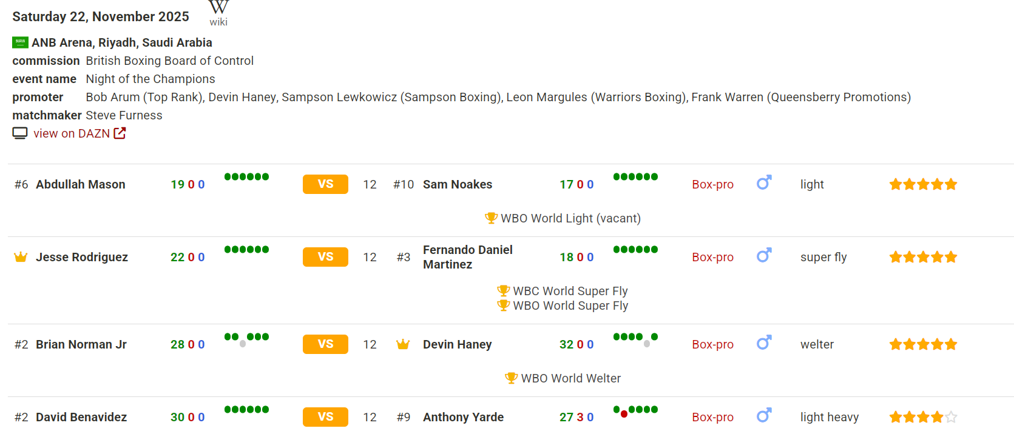Click the trophy icon for WBC World Super Fly
The height and width of the screenshot is (434, 1014).
pos(503,290)
